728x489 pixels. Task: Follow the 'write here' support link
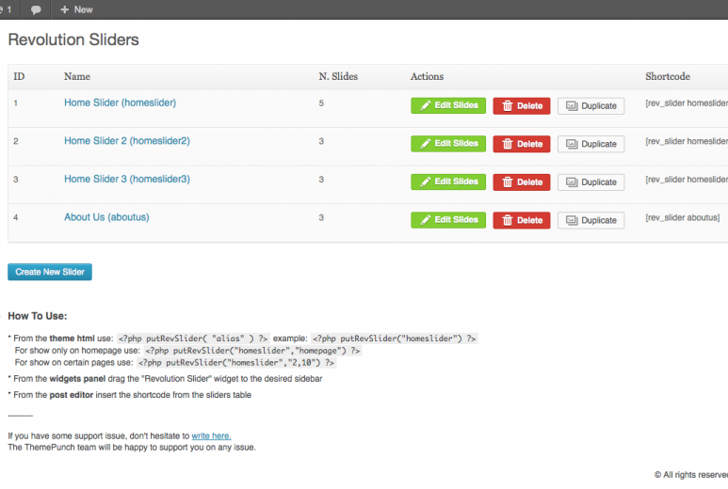tap(211, 435)
